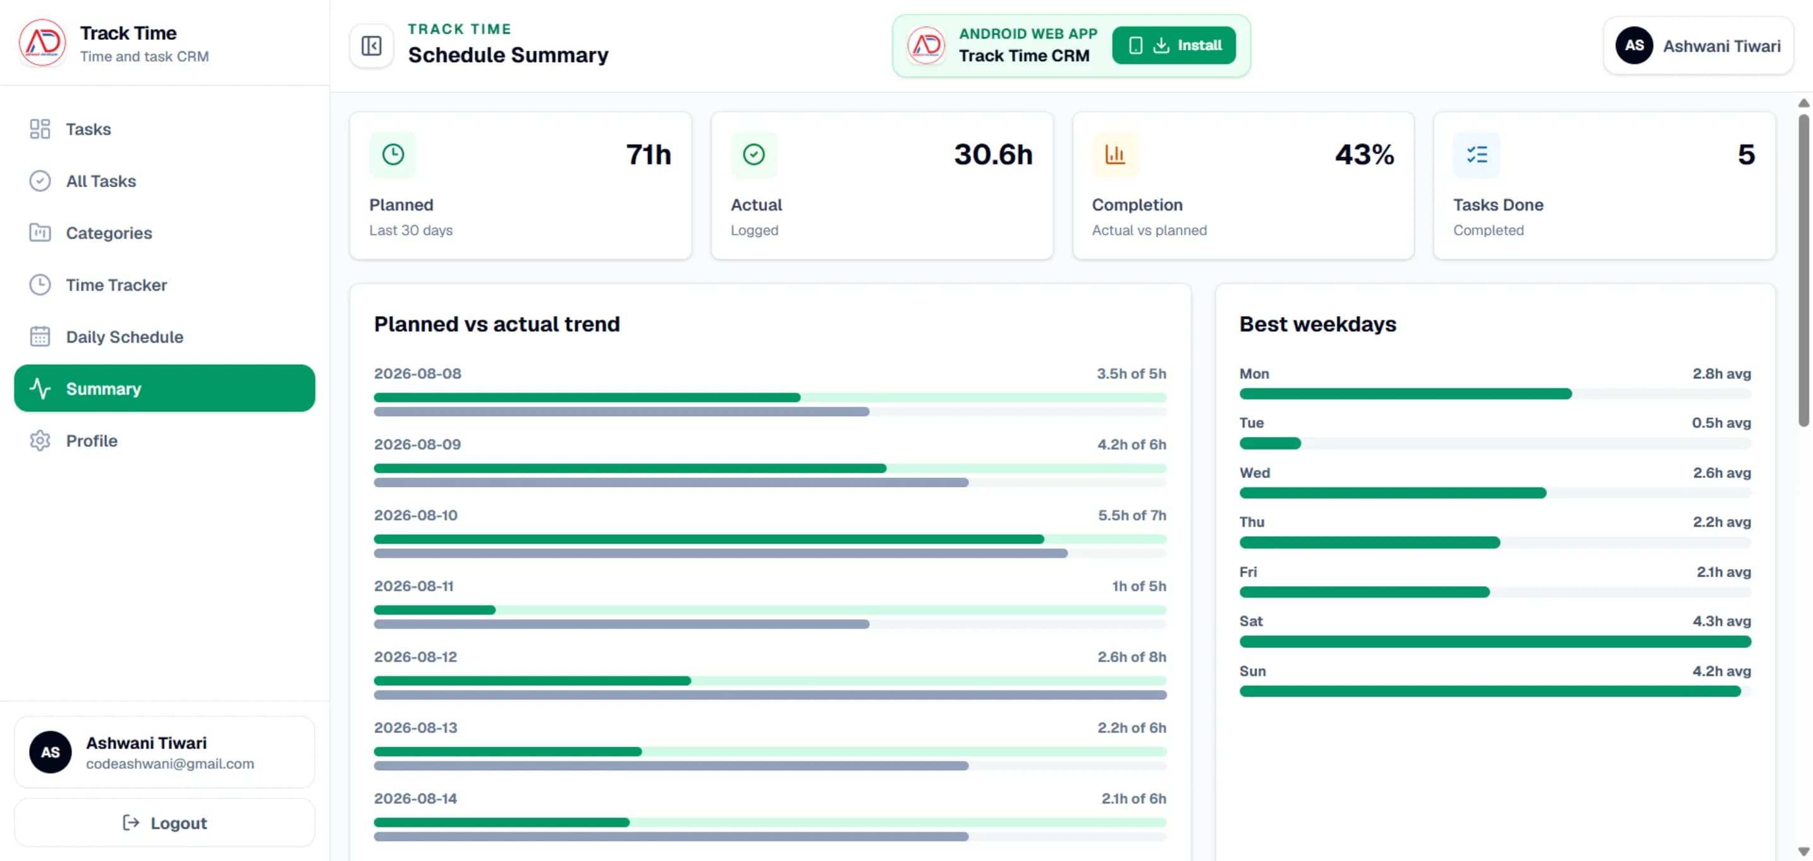Click the page scrollbar down arrow

1803,851
